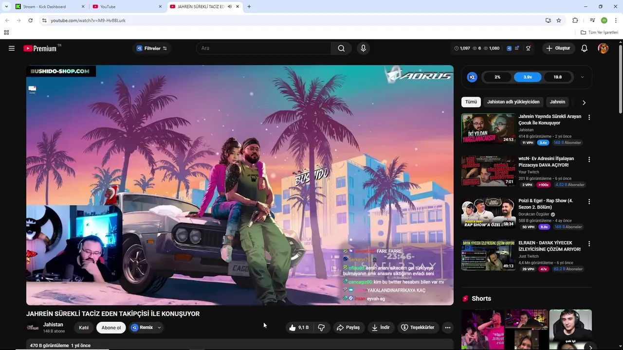Select the Jahrein filter chip
Viewport: 623px width, 350px height.
pyautogui.click(x=557, y=102)
